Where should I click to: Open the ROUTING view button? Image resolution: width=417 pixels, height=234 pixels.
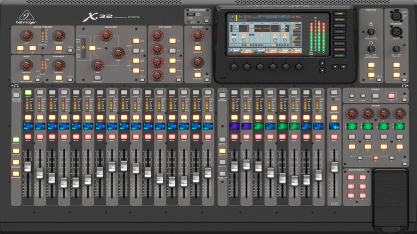click(x=340, y=26)
